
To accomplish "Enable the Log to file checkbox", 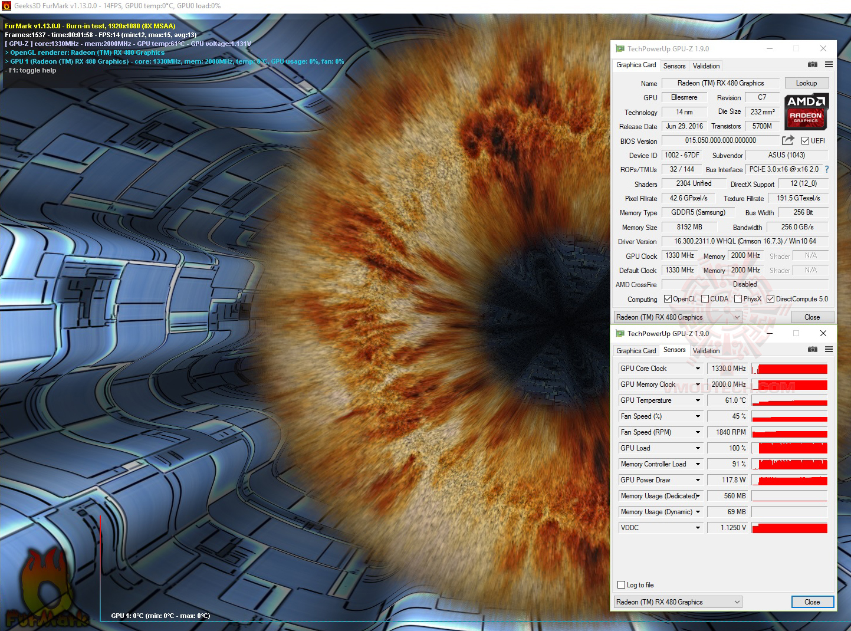I will point(621,585).
